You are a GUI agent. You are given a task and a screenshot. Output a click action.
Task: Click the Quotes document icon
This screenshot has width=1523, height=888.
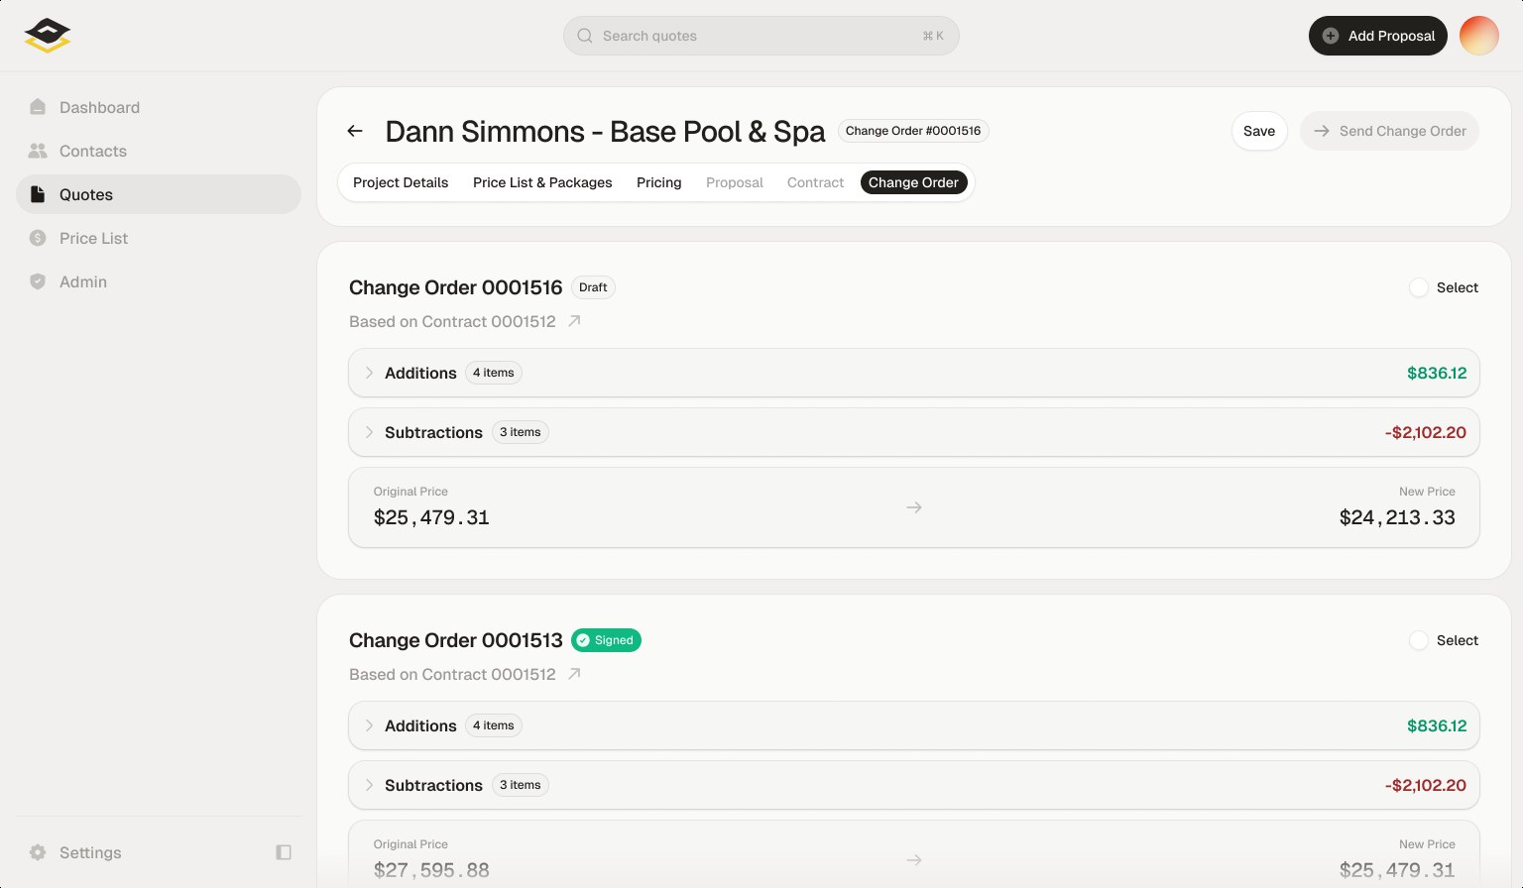[x=38, y=194]
